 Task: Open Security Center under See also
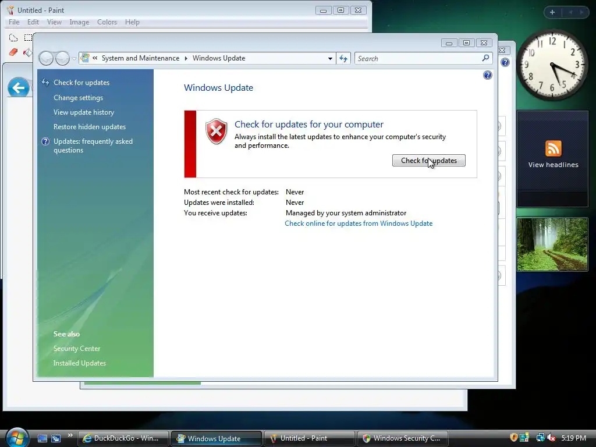pos(77,349)
